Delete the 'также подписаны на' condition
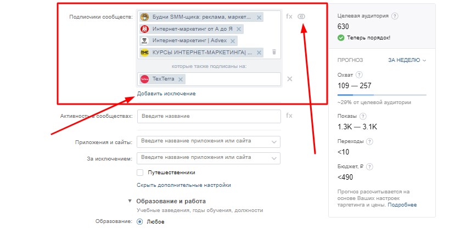449x229 pixels. (289, 79)
